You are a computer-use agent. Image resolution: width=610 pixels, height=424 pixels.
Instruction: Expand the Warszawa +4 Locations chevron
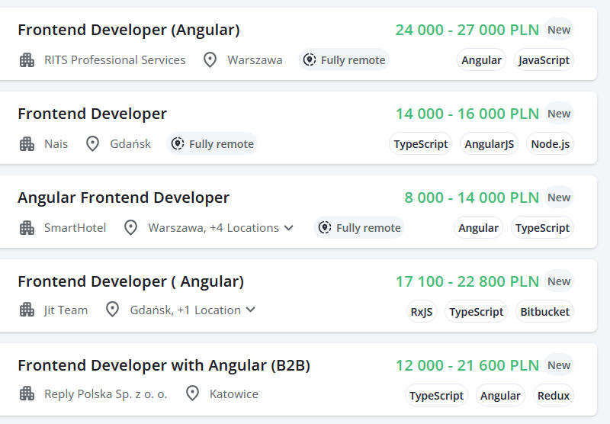(x=288, y=227)
